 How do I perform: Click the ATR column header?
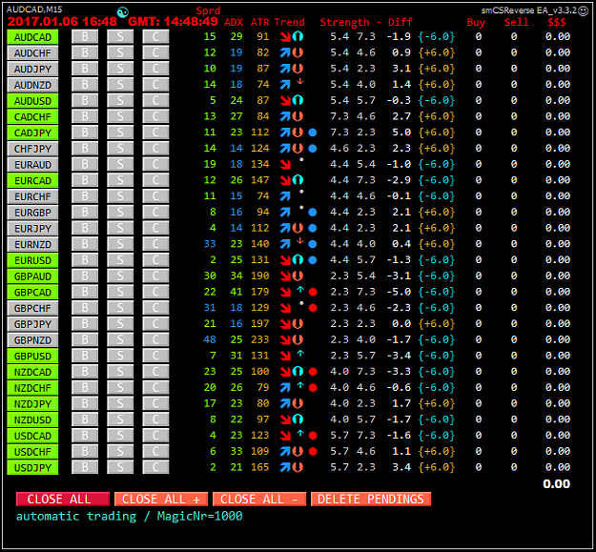260,23
